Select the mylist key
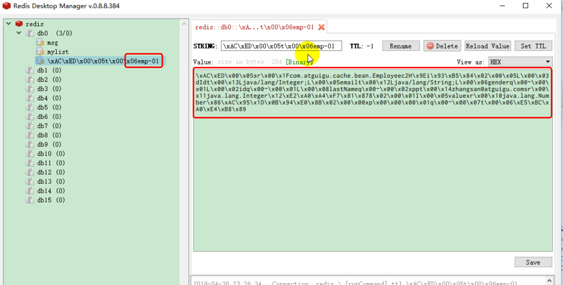This screenshot has height=285, width=563. point(58,52)
